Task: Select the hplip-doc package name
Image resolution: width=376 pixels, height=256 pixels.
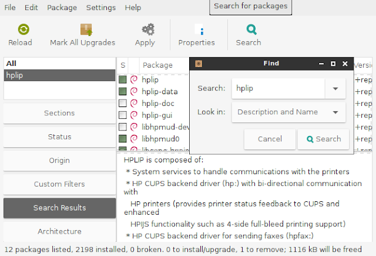Action: point(158,103)
